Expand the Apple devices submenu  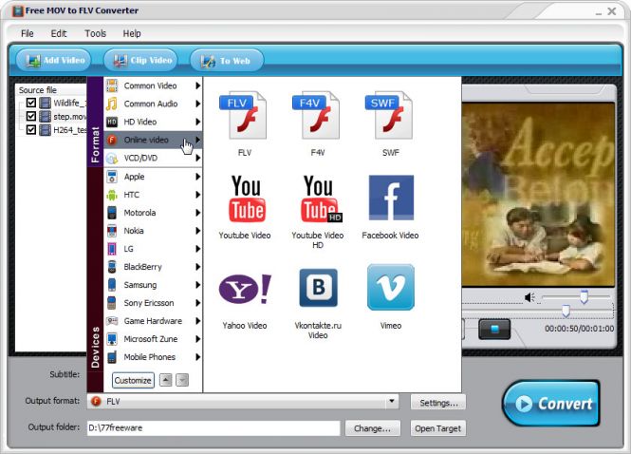(x=152, y=177)
